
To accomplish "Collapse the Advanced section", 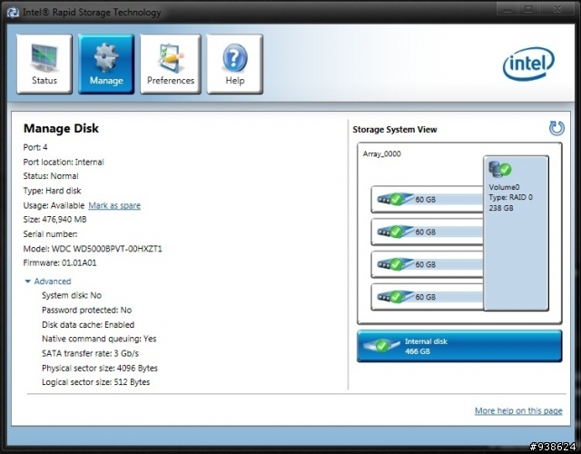I will (x=48, y=281).
